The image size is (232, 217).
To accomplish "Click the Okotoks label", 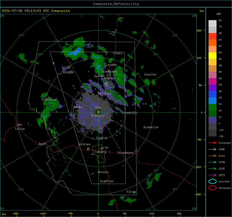I will (103, 172).
